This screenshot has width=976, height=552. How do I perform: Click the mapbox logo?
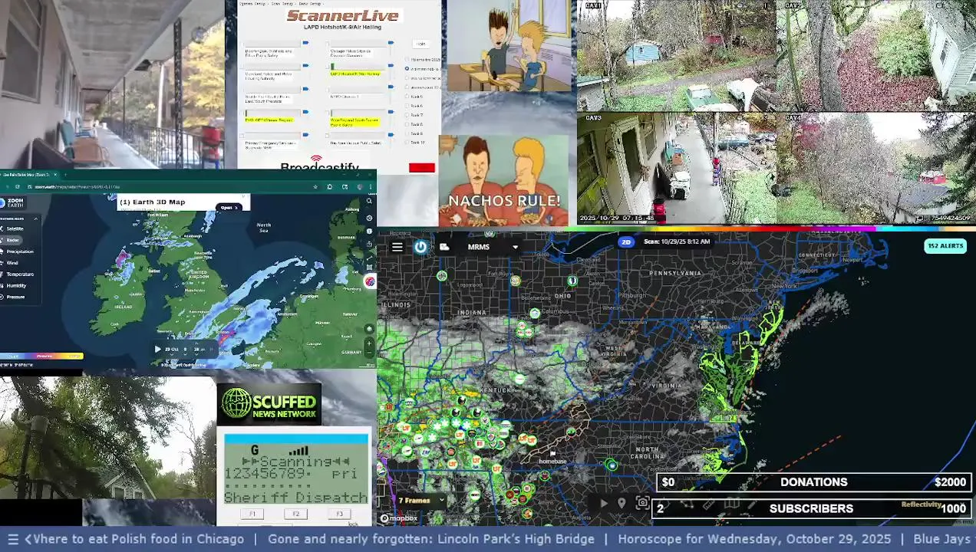click(x=400, y=519)
